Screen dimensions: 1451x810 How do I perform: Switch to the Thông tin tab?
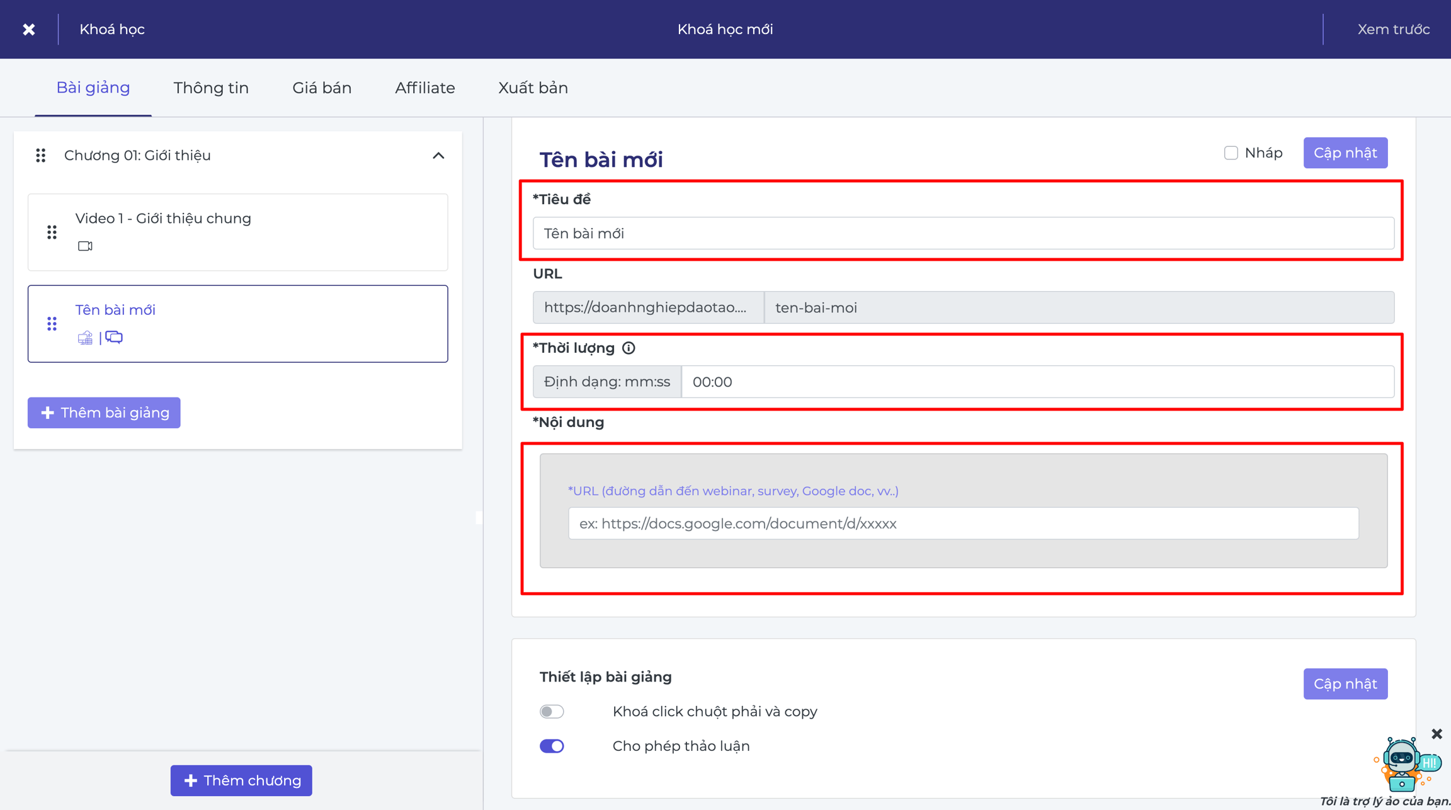[211, 88]
